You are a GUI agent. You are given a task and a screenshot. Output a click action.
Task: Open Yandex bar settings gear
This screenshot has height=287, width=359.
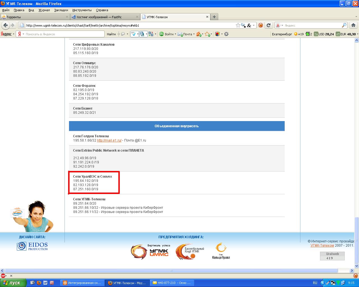tap(226, 34)
